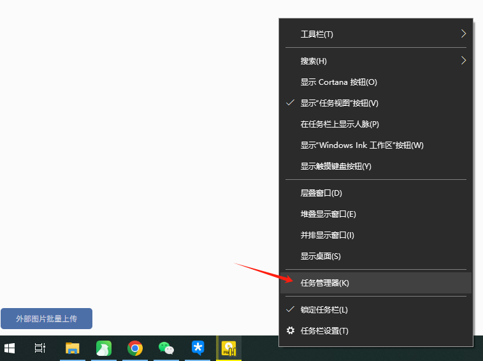Open 任务栏设置(T) with gear icon
The image size is (483, 361).
point(324,331)
